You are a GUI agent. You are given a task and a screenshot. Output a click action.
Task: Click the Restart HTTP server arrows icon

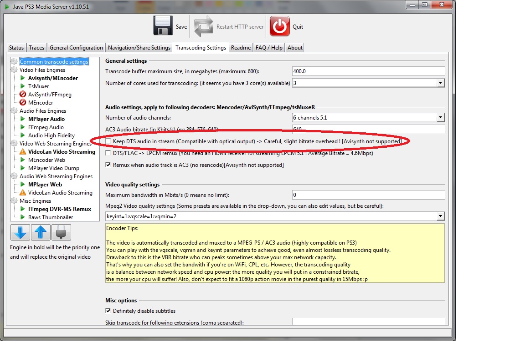pyautogui.click(x=204, y=26)
